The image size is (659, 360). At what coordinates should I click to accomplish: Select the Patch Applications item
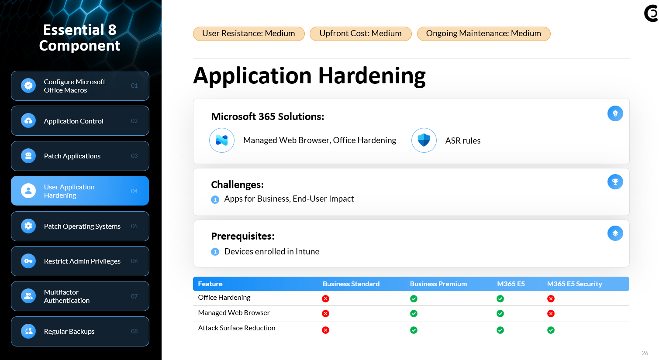80,156
